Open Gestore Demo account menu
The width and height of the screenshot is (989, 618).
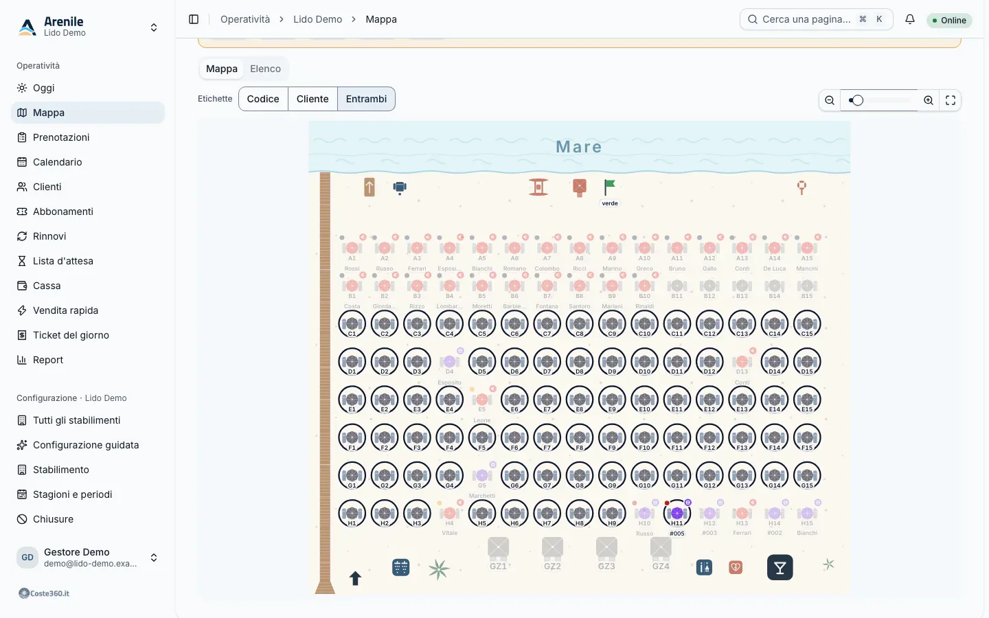88,558
